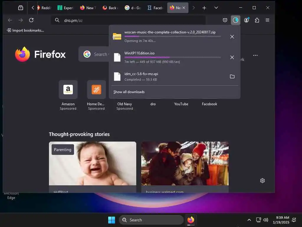The width and height of the screenshot is (302, 227).
Task: Switch to the 'd - Go' Google tab
Action: tap(133, 8)
